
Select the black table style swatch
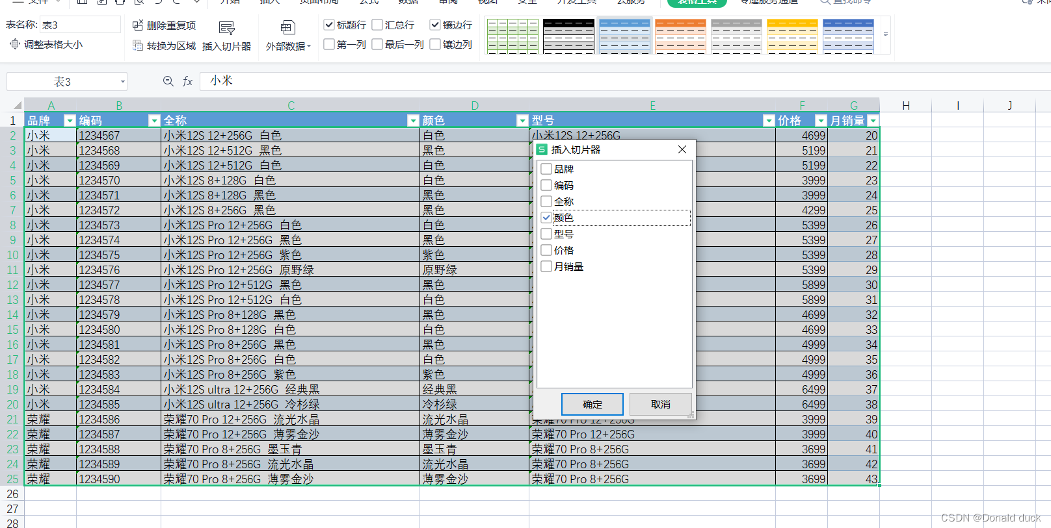tap(568, 36)
